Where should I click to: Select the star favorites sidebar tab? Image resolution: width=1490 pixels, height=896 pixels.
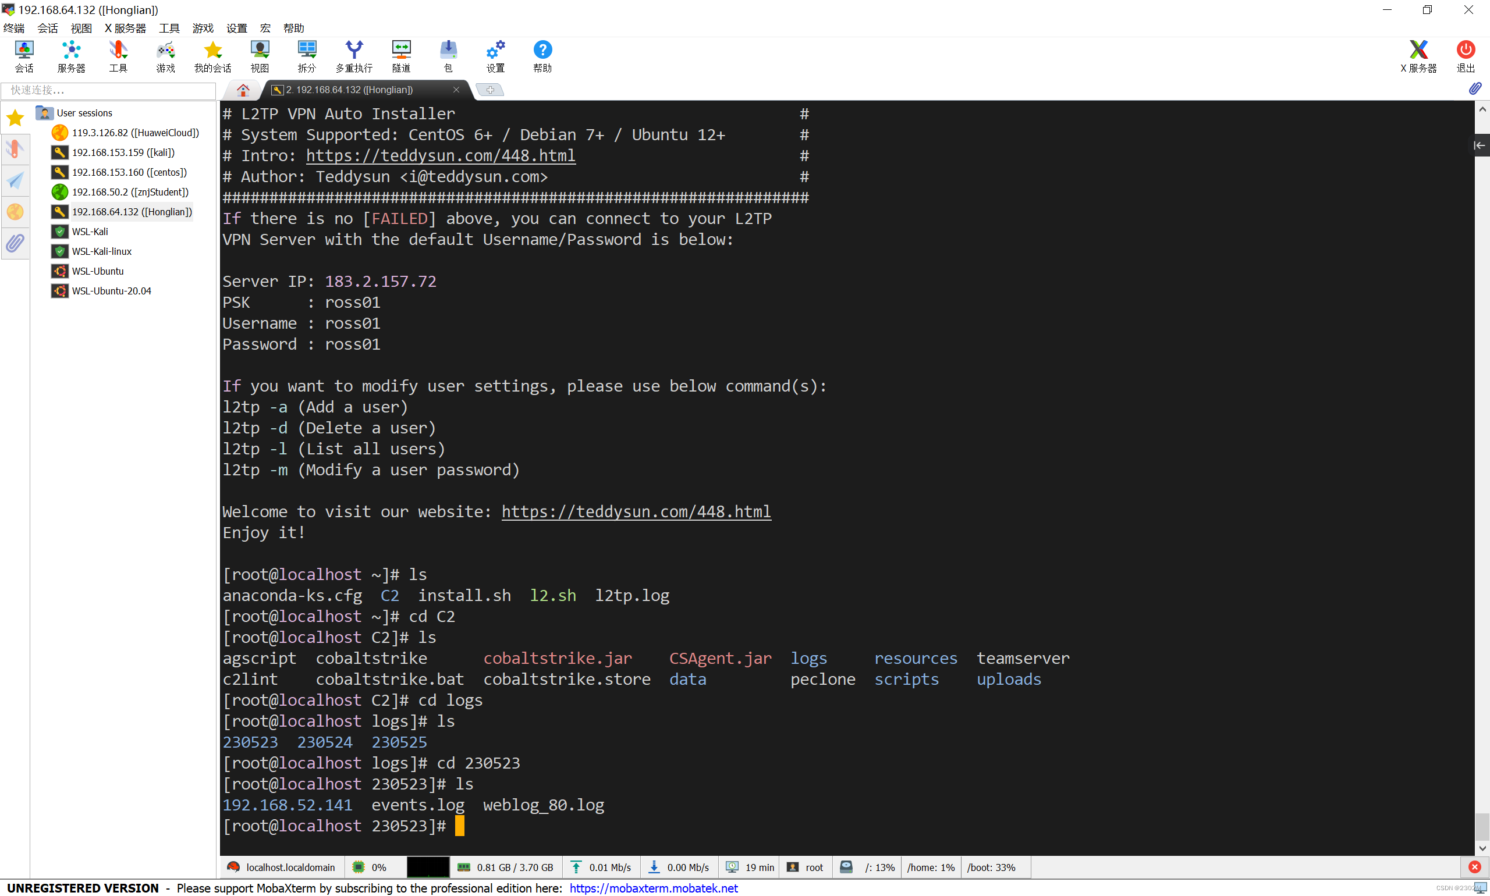[x=15, y=118]
